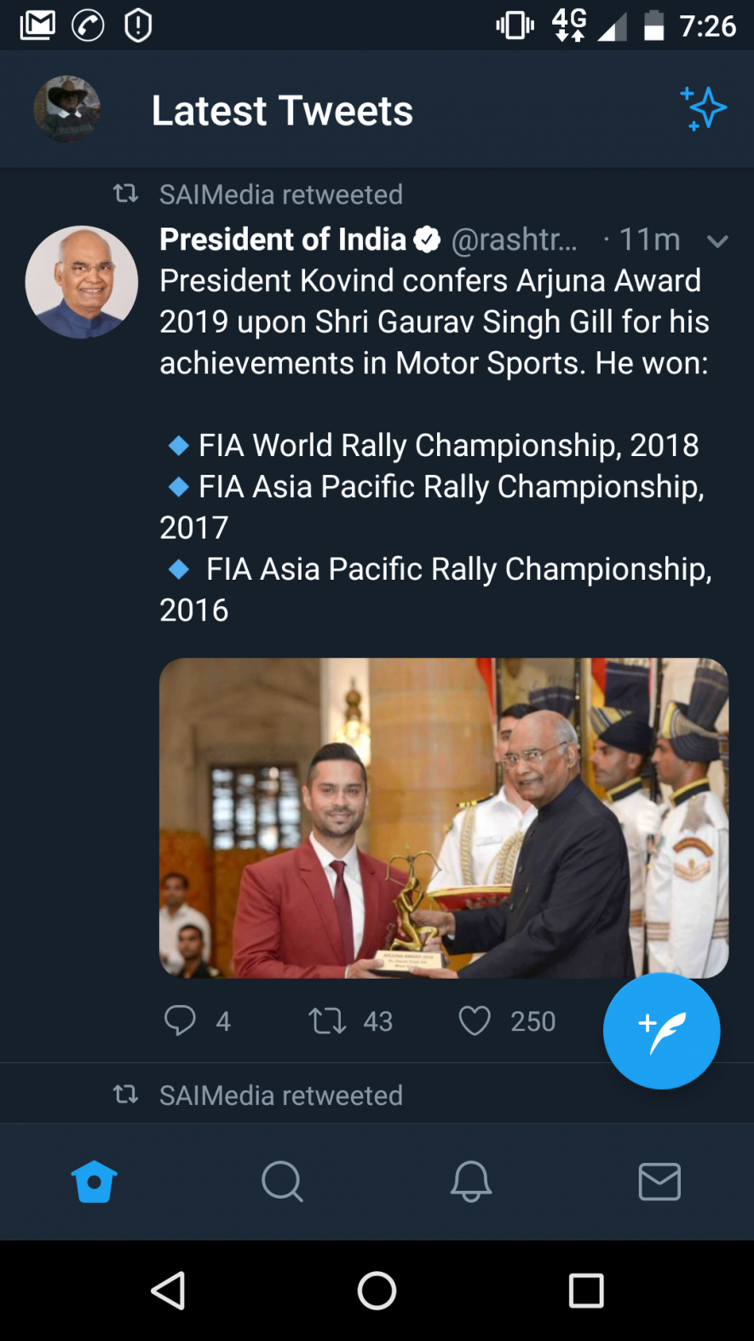Open the Arjuna Award ceremony photo
The width and height of the screenshot is (754, 1341).
tap(443, 817)
